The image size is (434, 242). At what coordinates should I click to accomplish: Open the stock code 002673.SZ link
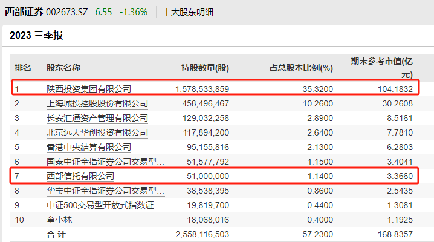66,12
